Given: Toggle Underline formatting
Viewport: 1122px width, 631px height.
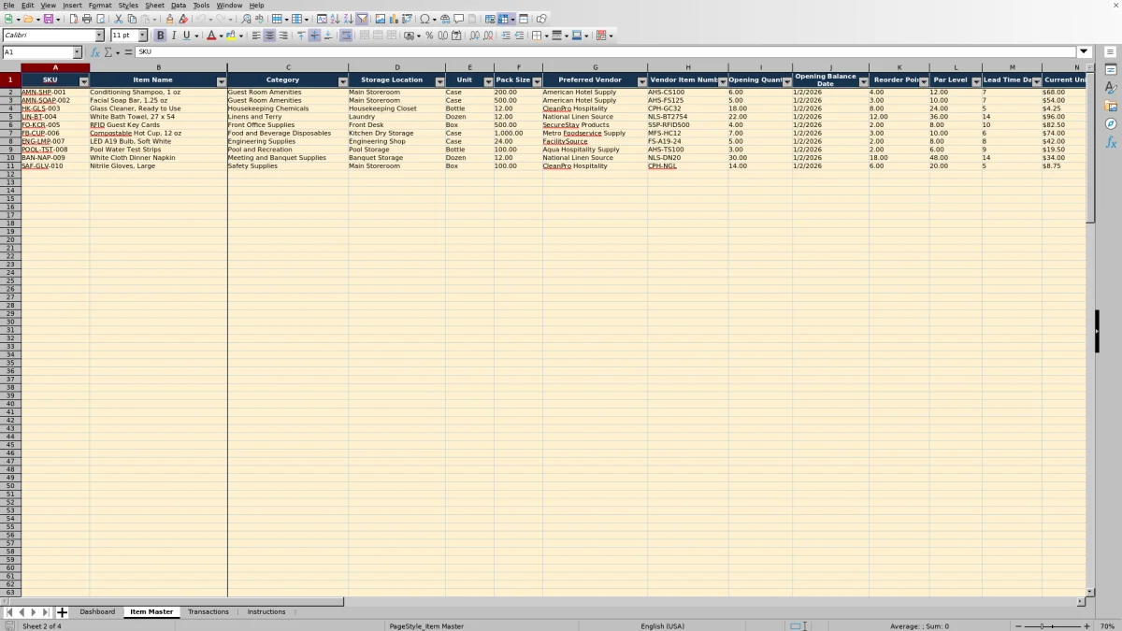Looking at the screenshot, I should click(186, 36).
